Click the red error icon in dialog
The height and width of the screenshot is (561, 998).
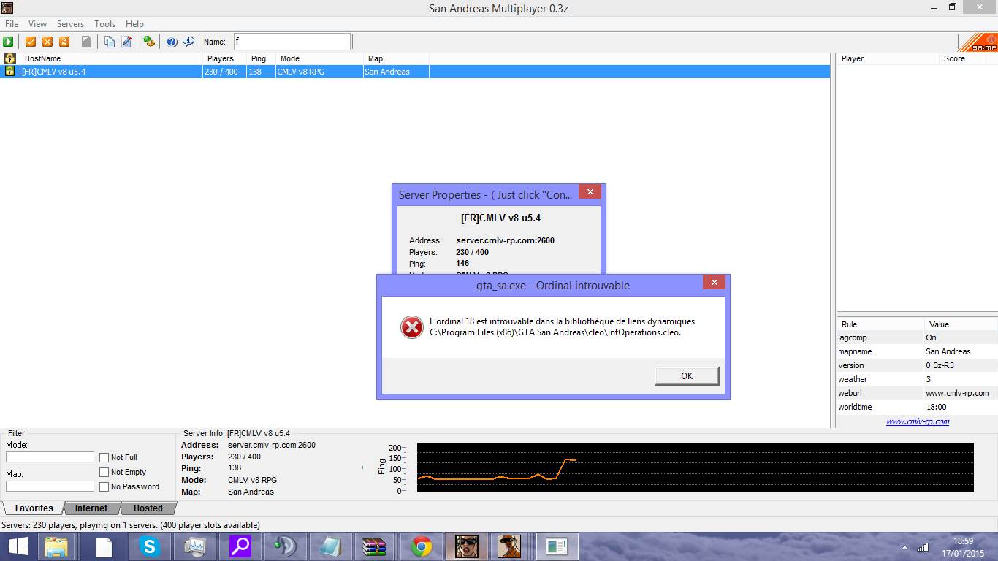412,327
